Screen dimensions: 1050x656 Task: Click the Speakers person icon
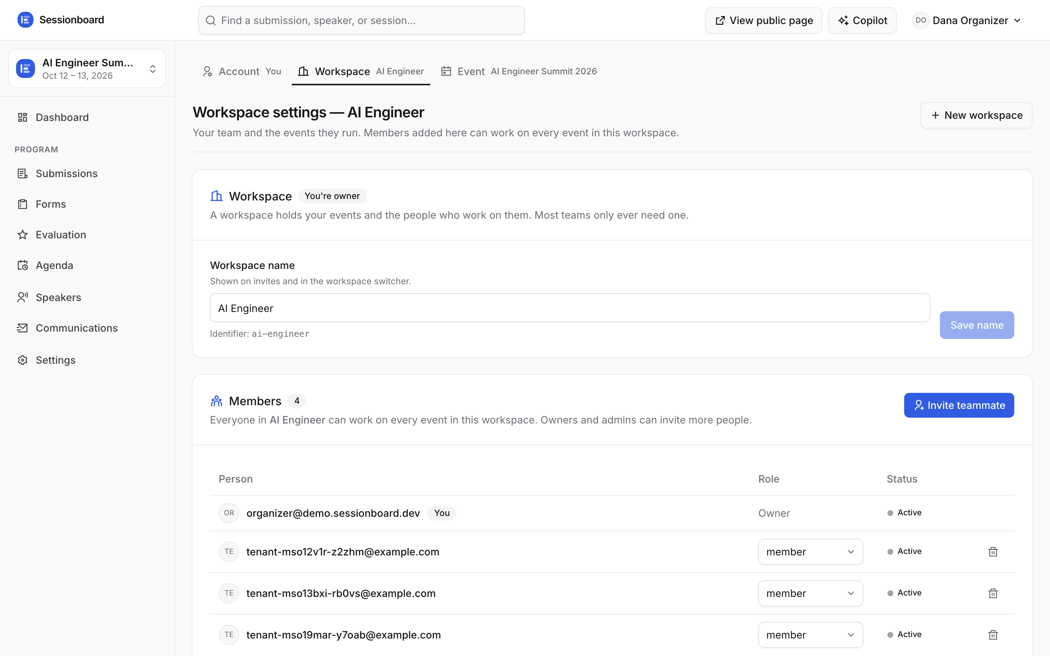23,297
